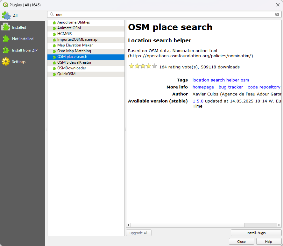This screenshot has height=246, width=283.
Task: Clear the search field with the X icon
Action: (x=277, y=14)
